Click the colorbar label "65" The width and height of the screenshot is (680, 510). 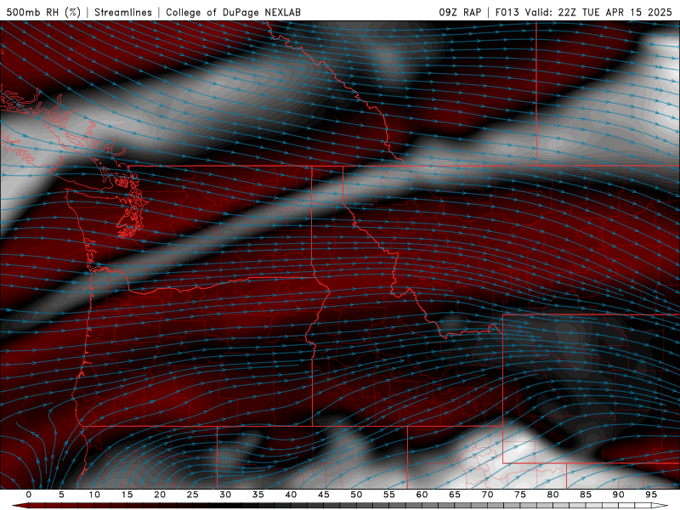[x=455, y=495]
